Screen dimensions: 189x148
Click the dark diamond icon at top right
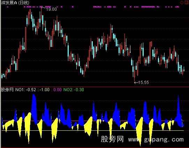182,3
